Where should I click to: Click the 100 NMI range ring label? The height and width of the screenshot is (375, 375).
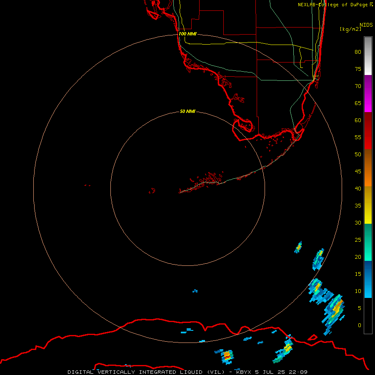tap(187, 34)
